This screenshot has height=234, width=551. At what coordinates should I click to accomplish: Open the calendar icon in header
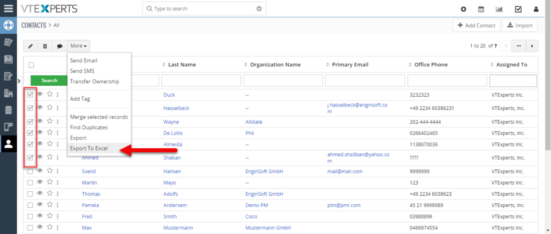coord(481,9)
